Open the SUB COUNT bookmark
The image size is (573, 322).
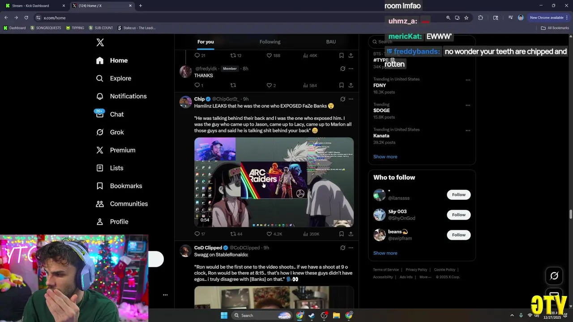click(x=101, y=28)
